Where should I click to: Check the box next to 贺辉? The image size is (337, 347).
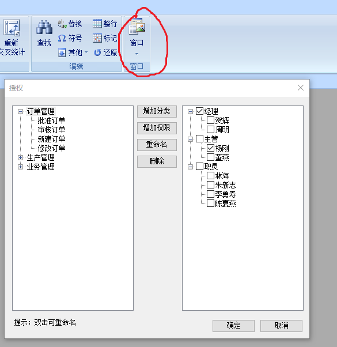point(210,120)
